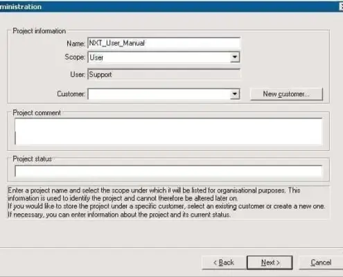
Task: Expand the Customer dropdown arrow
Action: tap(235, 94)
